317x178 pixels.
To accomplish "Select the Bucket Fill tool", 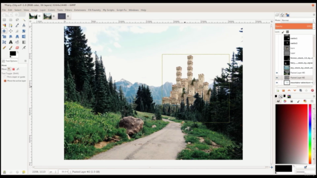I will pos(17,42).
